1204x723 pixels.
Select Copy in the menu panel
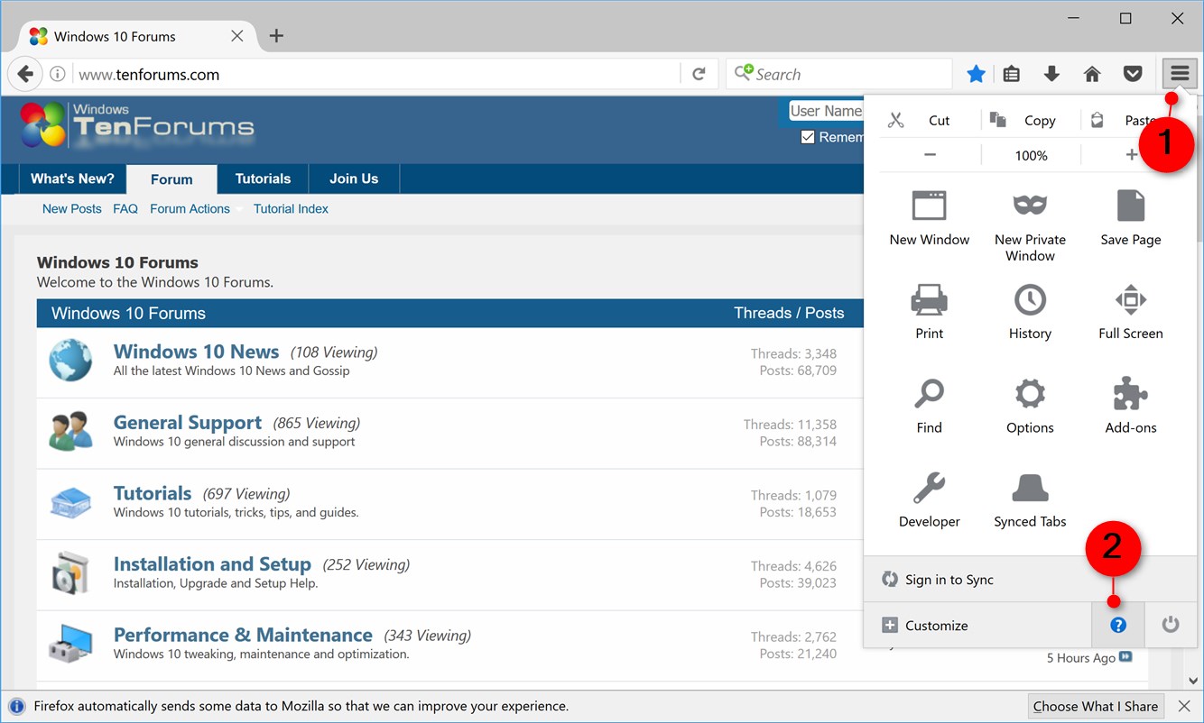1023,120
